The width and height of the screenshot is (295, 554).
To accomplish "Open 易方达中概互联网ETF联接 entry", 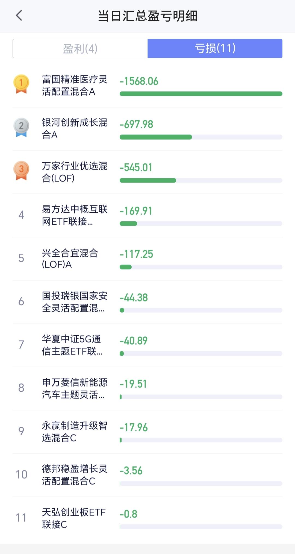I will point(147,215).
